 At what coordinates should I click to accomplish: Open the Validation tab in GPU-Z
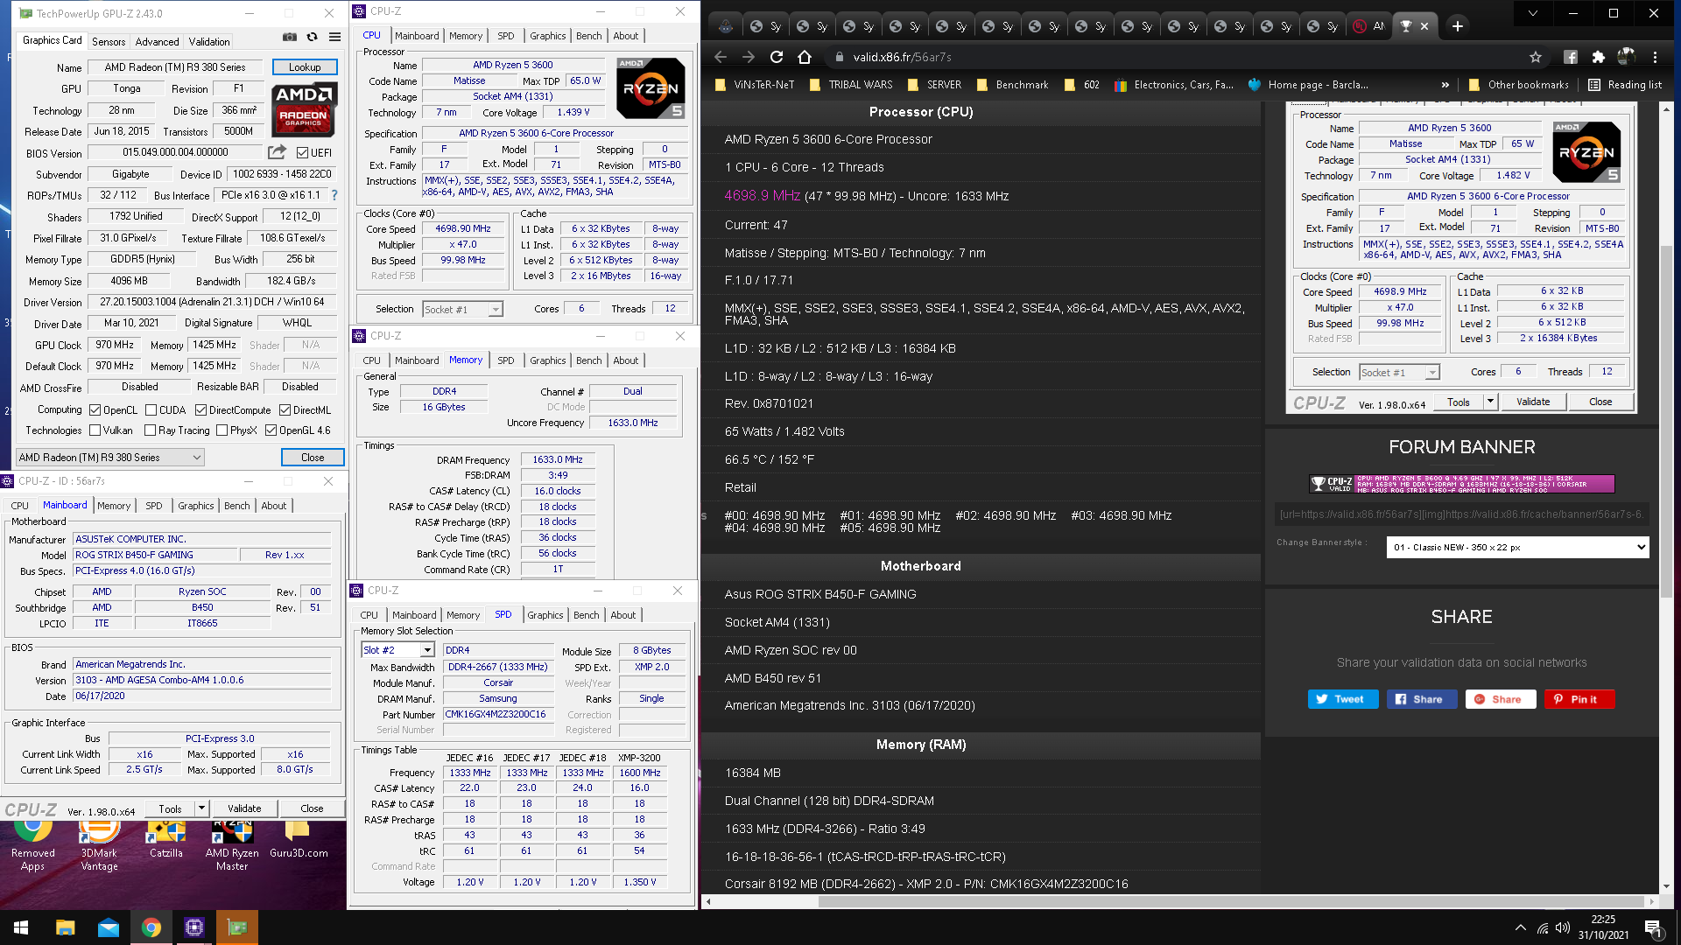209,41
